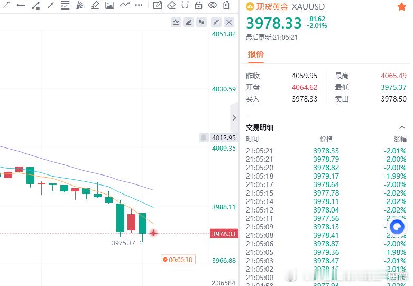This screenshot has height=286, width=413.
Task: Open the indicators line button on chart
Action: click(176, 22)
